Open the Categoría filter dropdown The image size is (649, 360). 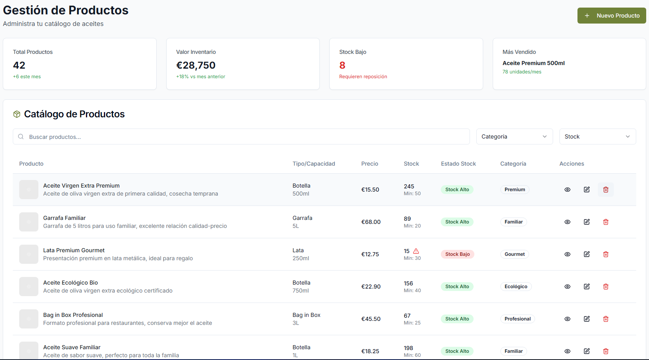coord(514,136)
